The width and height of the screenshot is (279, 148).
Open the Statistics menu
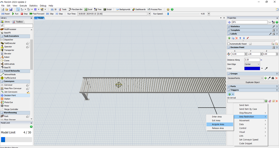coord(33,6)
